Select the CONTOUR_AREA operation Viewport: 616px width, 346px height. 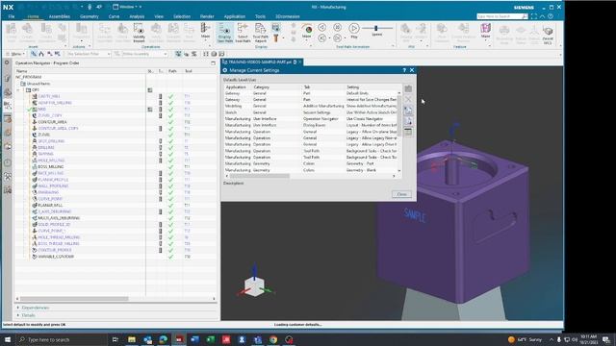point(52,122)
